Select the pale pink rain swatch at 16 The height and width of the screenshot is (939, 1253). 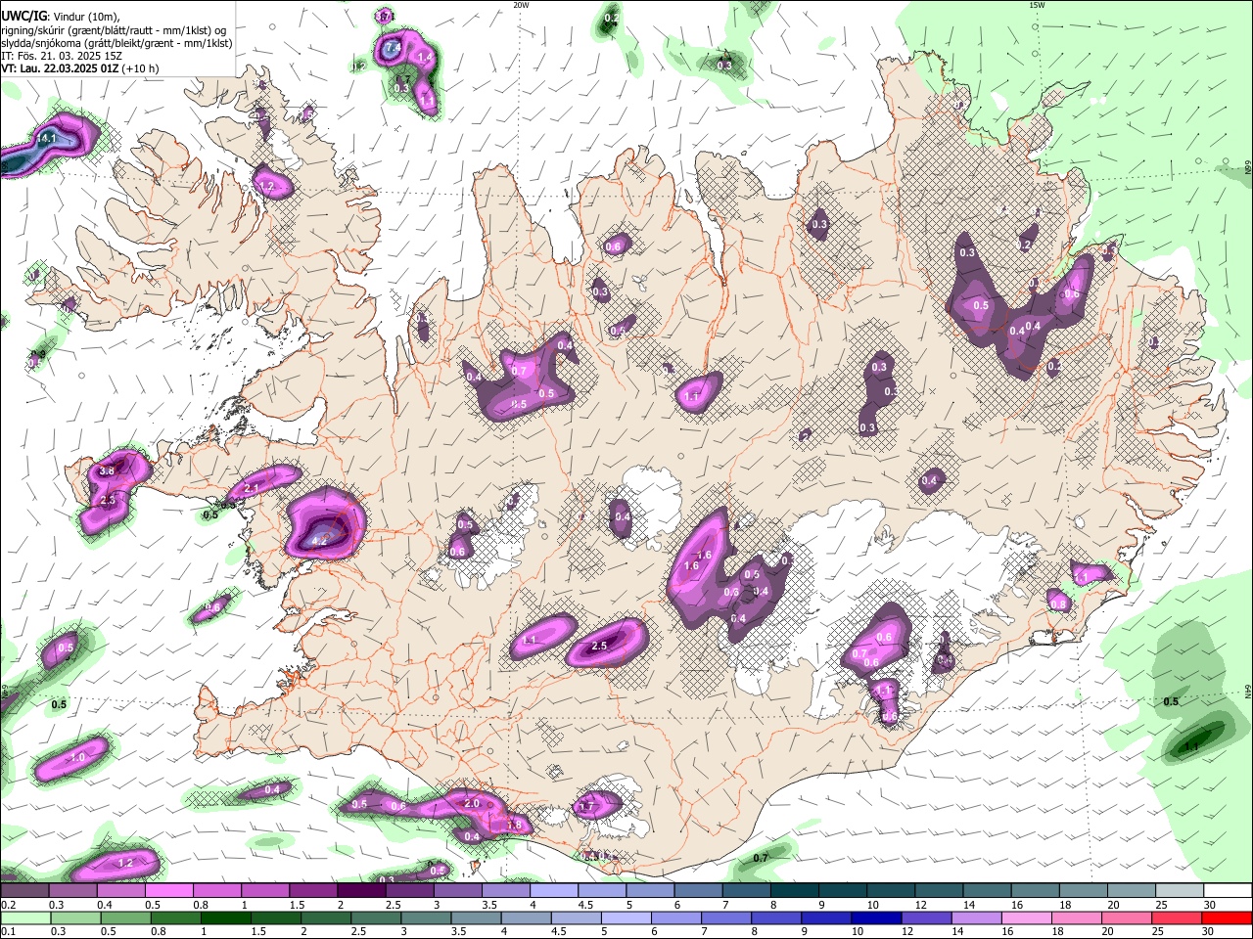point(1027,917)
